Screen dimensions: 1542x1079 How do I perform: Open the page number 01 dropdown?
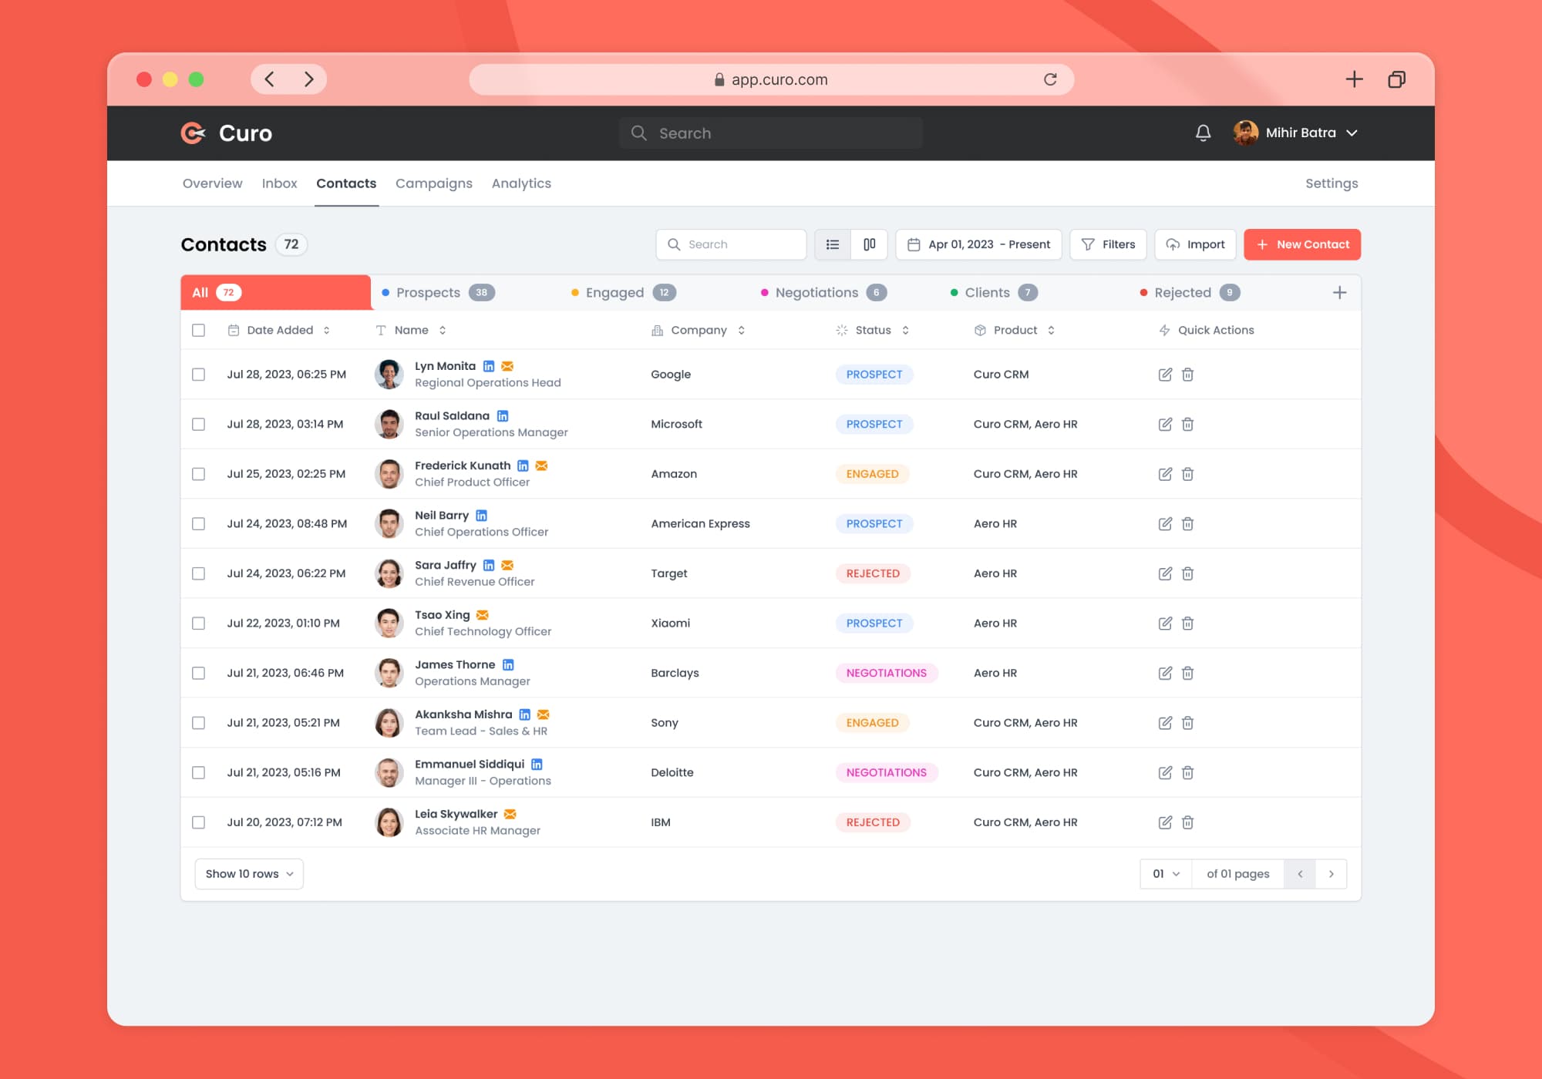1166,874
